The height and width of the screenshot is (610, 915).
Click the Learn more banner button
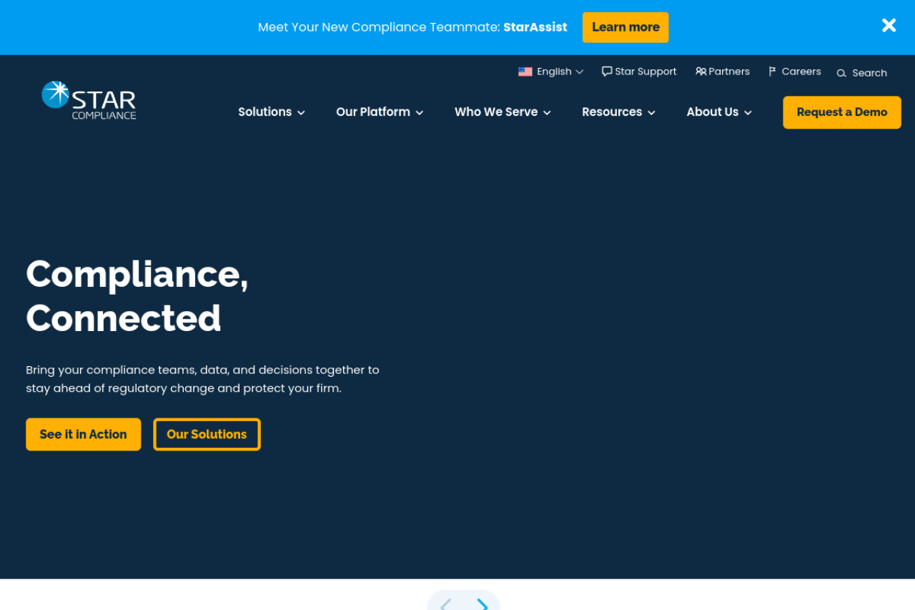pos(625,27)
